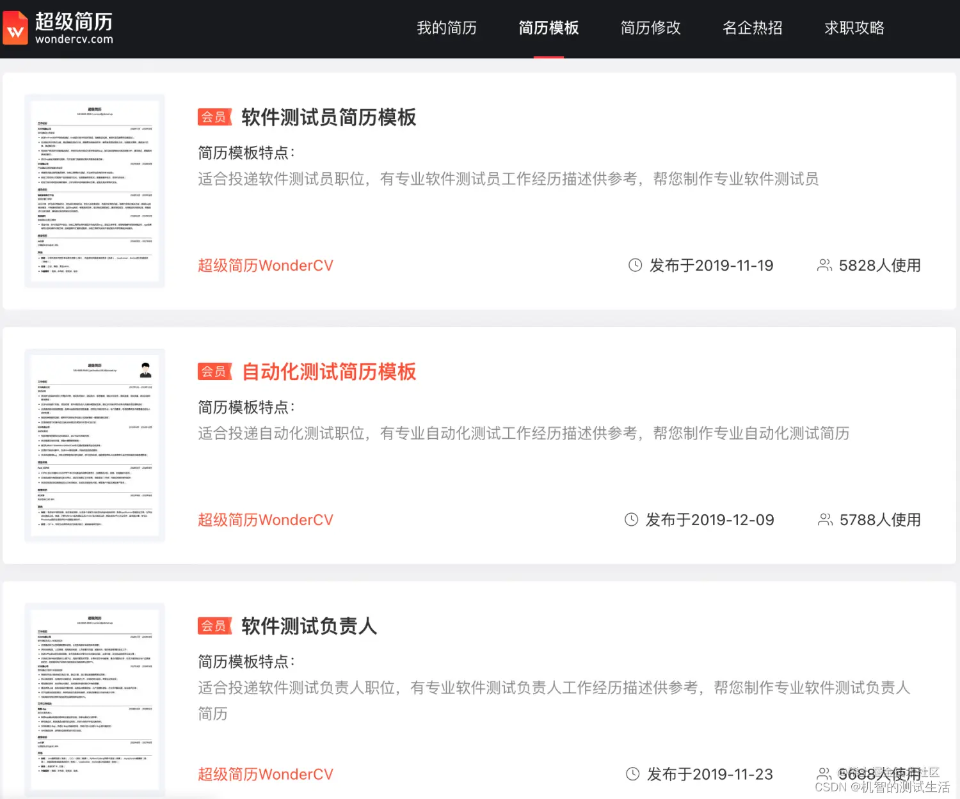
Task: Click author 超级简历WonderCV under 软件测试负责人 card
Action: pos(266,774)
